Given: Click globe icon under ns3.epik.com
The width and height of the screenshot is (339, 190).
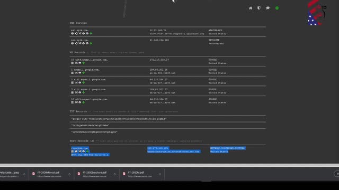Looking at the screenshot, I should [x=73, y=33].
